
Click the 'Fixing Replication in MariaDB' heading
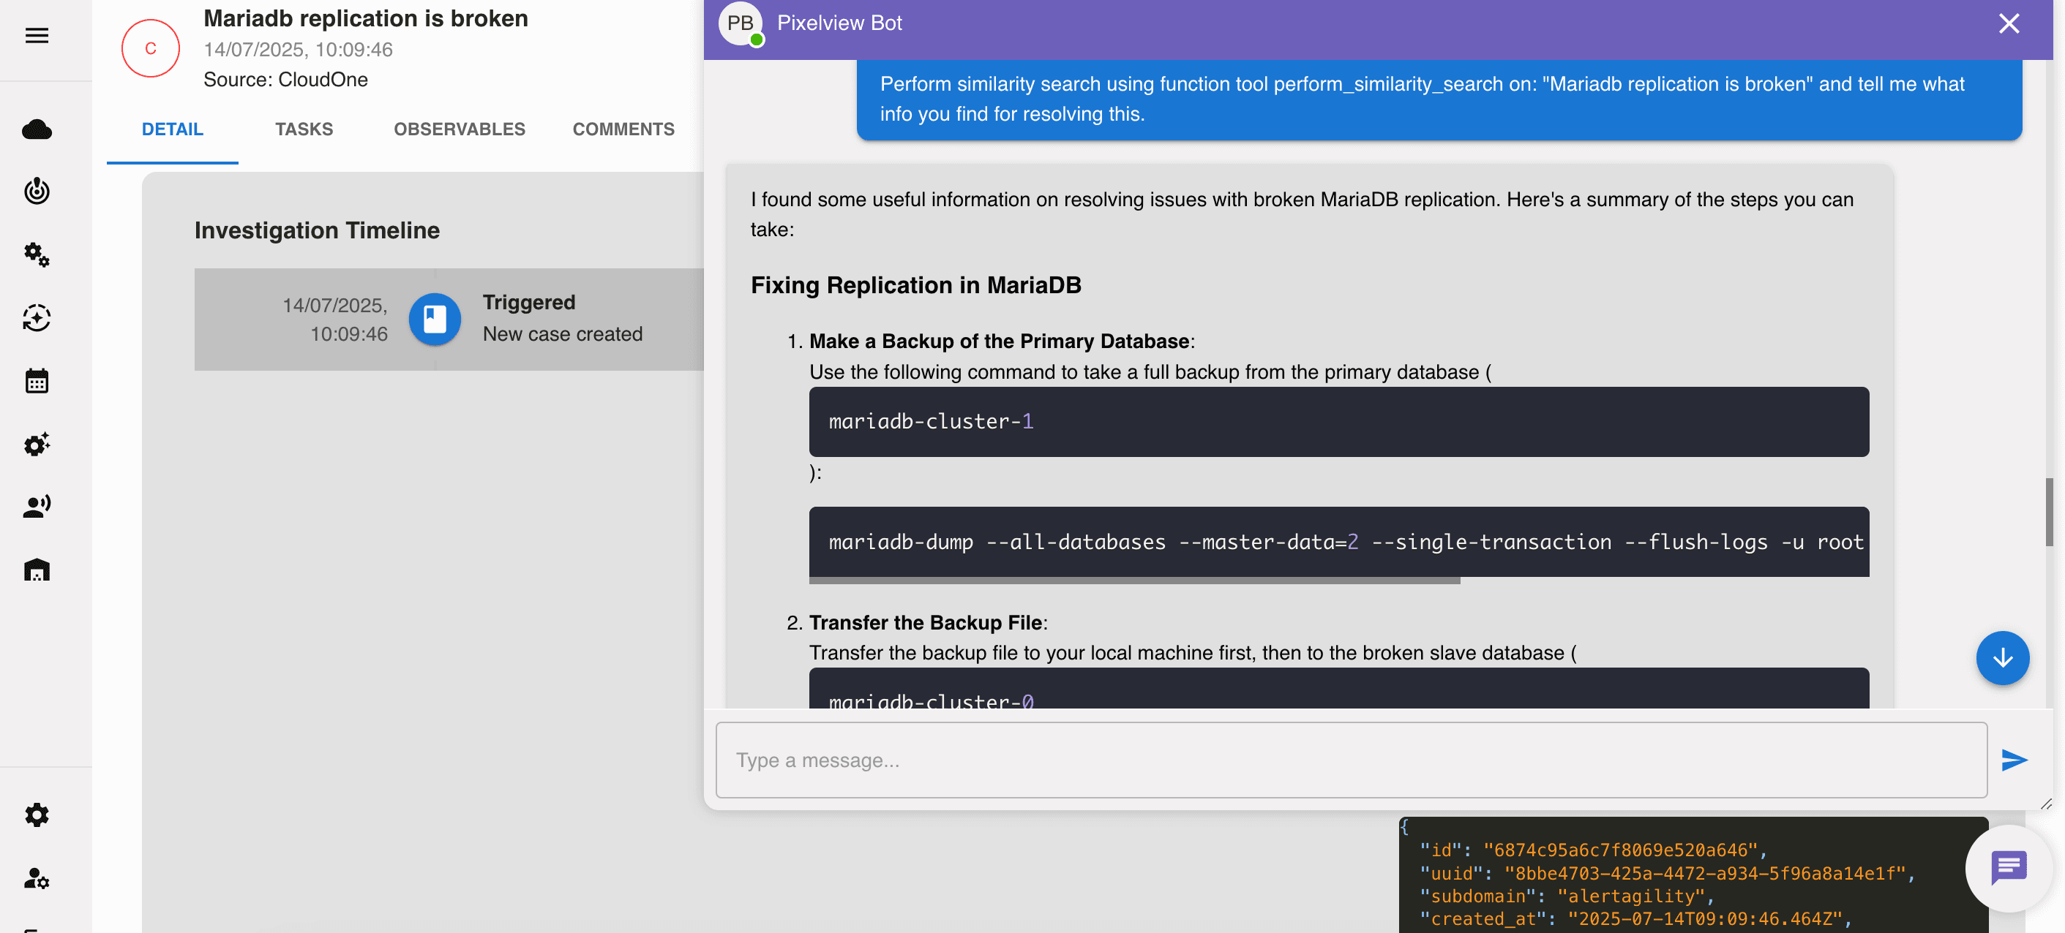click(x=915, y=285)
